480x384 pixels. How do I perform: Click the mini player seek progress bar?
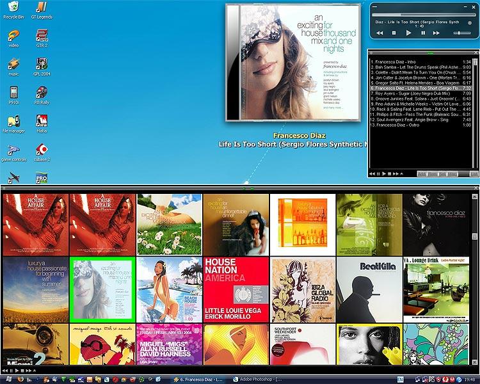pyautogui.click(x=424, y=14)
